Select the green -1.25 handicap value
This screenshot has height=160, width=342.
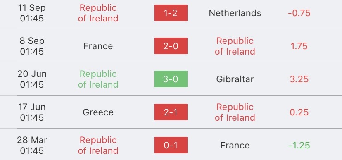point(299,146)
